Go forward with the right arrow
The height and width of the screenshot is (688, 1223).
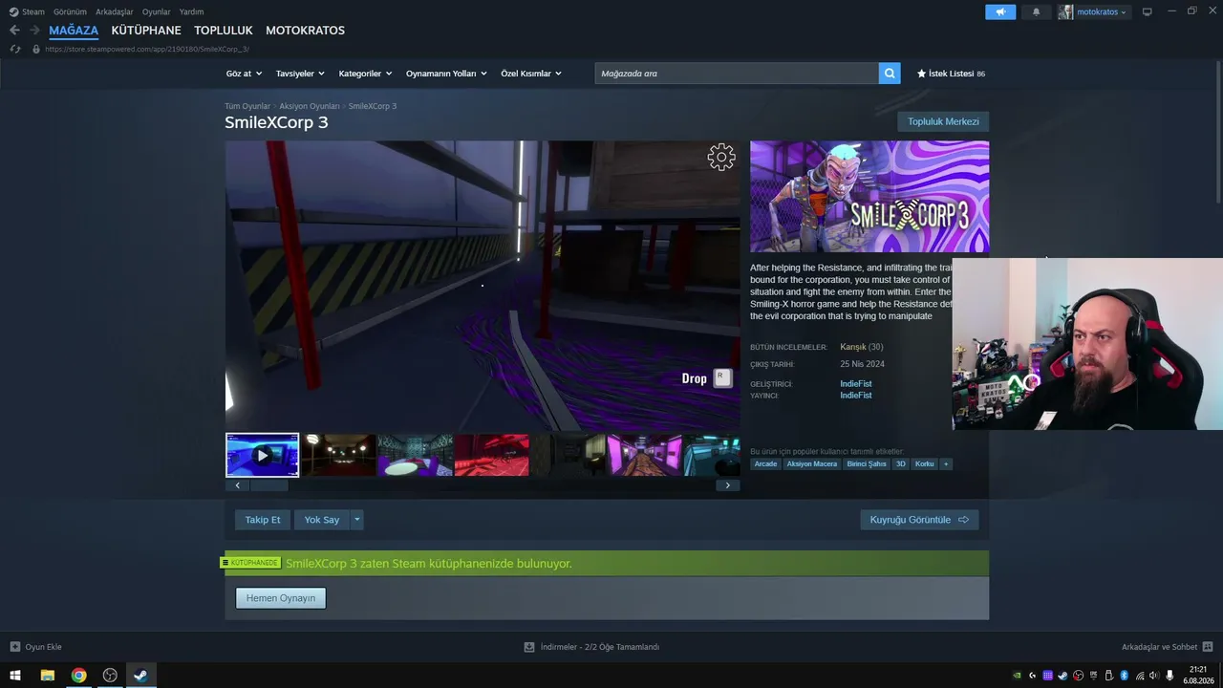click(34, 31)
